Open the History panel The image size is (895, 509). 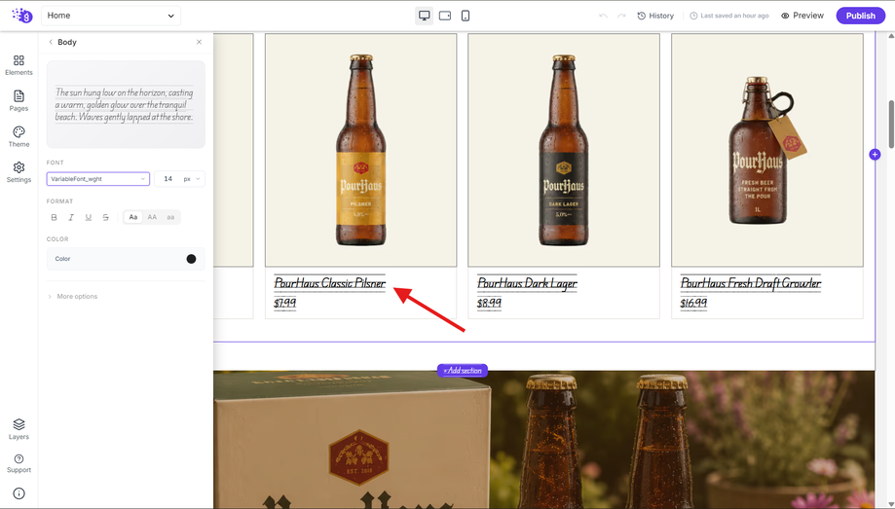pos(655,16)
